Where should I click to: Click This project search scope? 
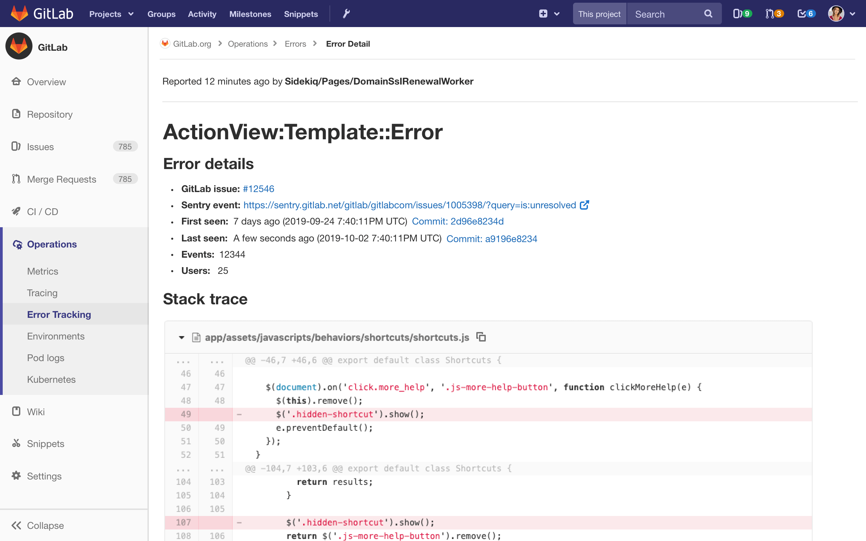(x=599, y=14)
